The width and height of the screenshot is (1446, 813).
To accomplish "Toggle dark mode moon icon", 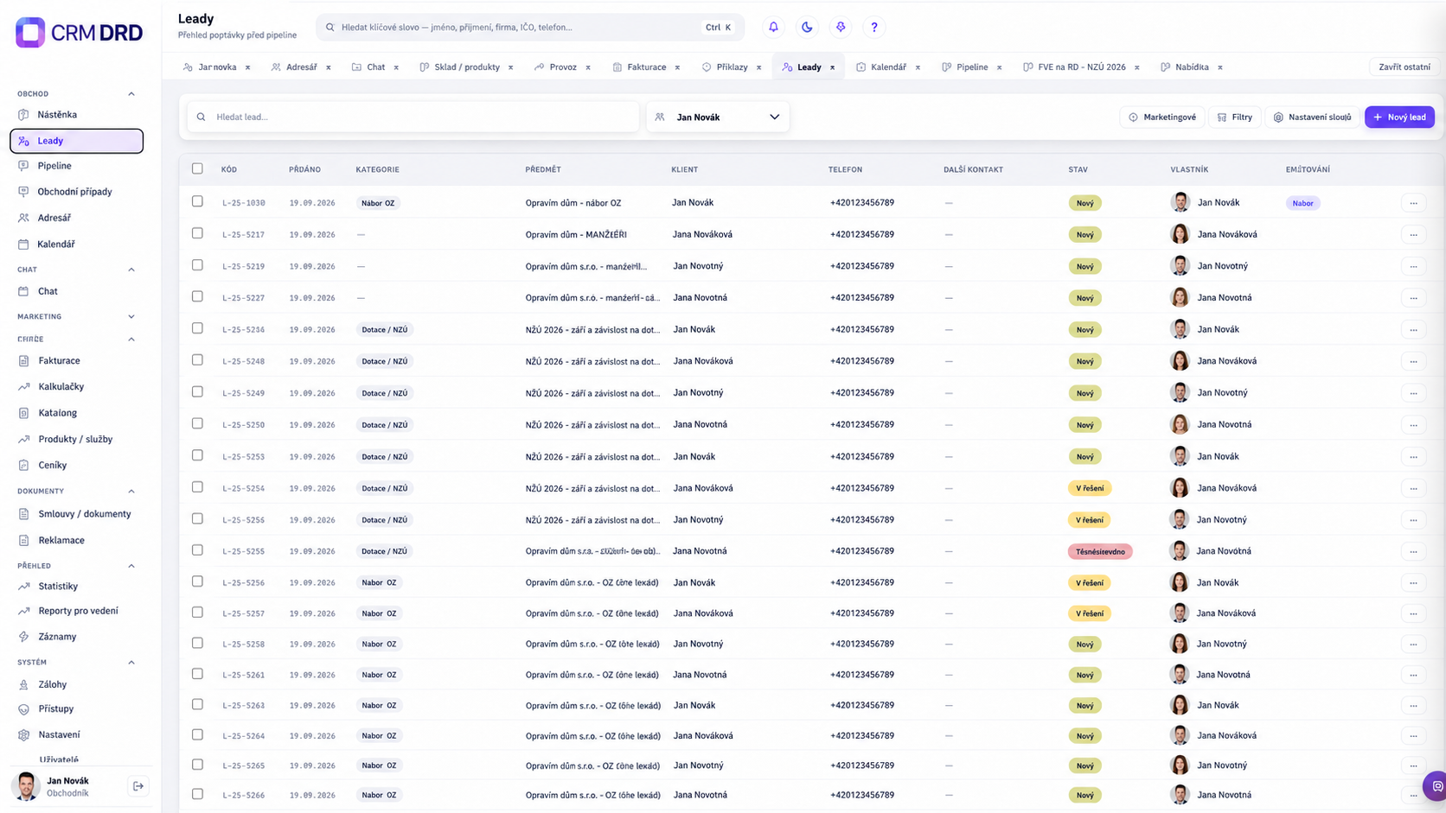I will 807,27.
